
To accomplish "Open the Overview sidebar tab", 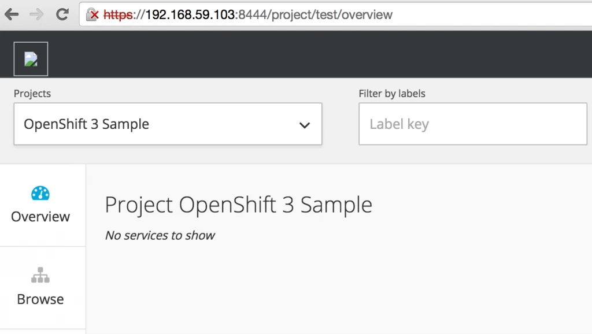I will coord(43,205).
